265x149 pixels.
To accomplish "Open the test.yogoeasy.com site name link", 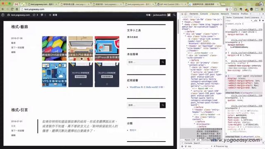I will 20,15.
